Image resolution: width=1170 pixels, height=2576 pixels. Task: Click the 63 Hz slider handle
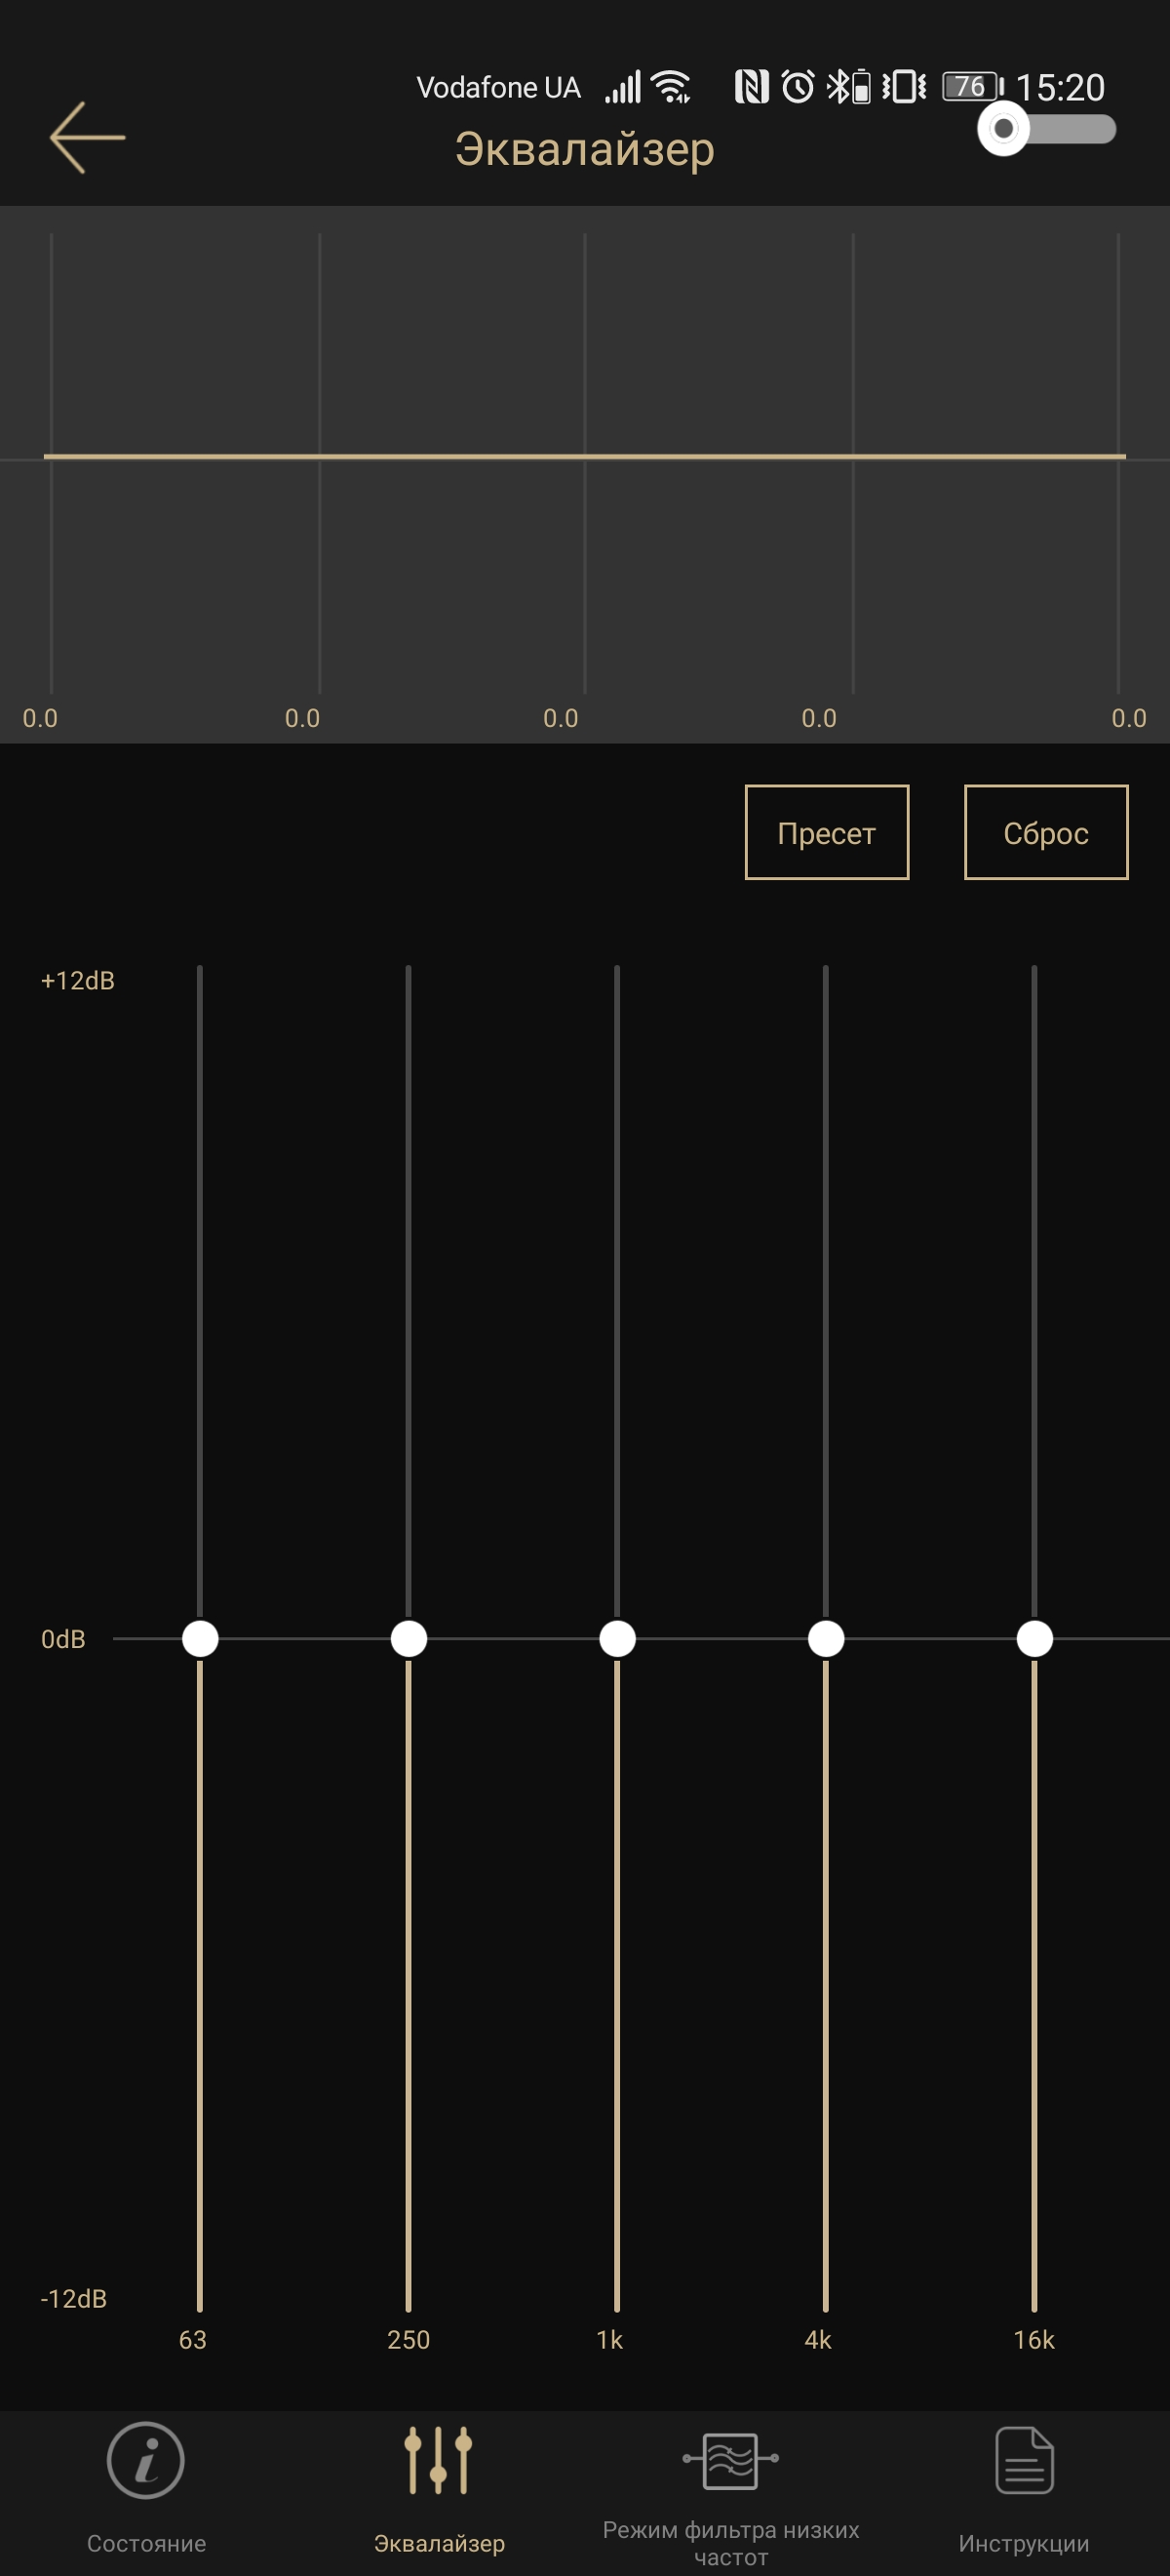coord(200,1638)
